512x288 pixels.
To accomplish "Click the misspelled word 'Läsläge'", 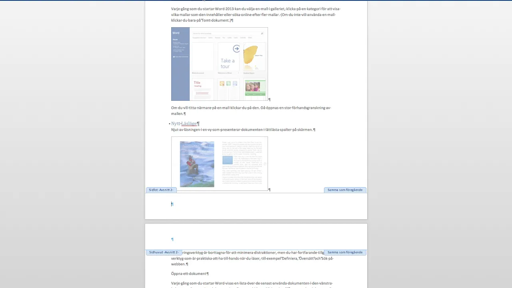I will [x=189, y=124].
